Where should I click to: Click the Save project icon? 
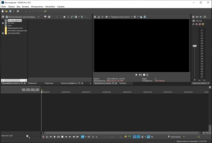pos(10,11)
